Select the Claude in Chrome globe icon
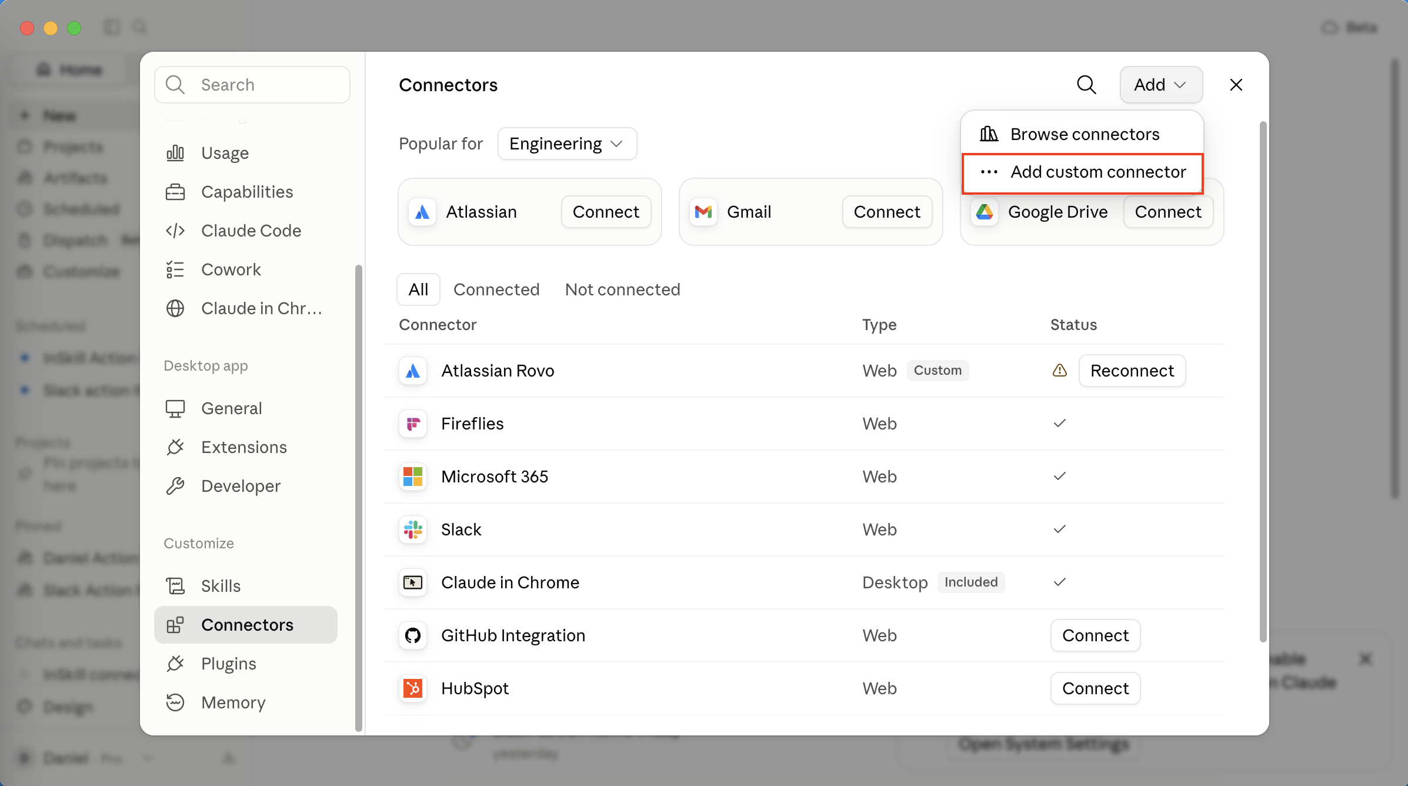Screen dimensions: 1408x786 point(175,308)
